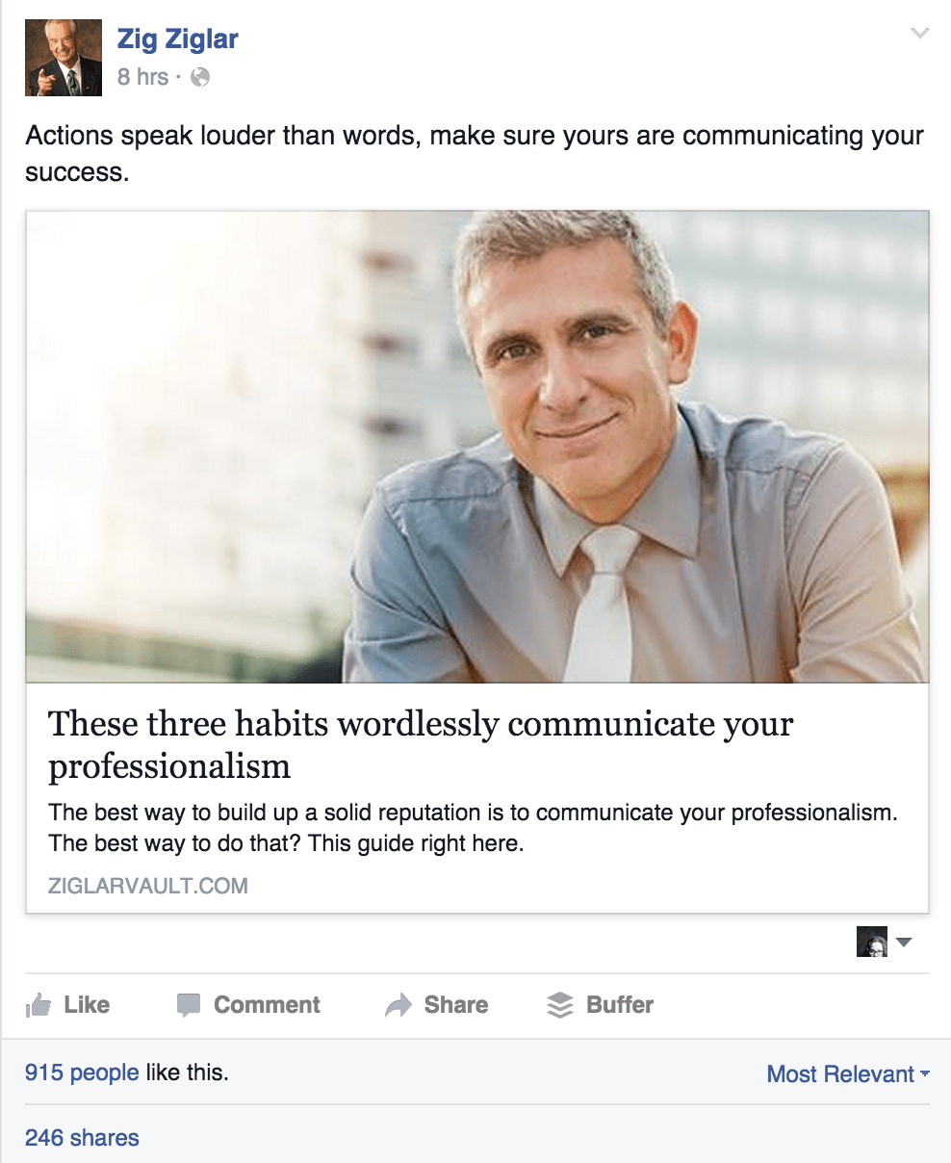View the 915 people who liked this
This screenshot has height=1163, width=951.
(x=82, y=1073)
